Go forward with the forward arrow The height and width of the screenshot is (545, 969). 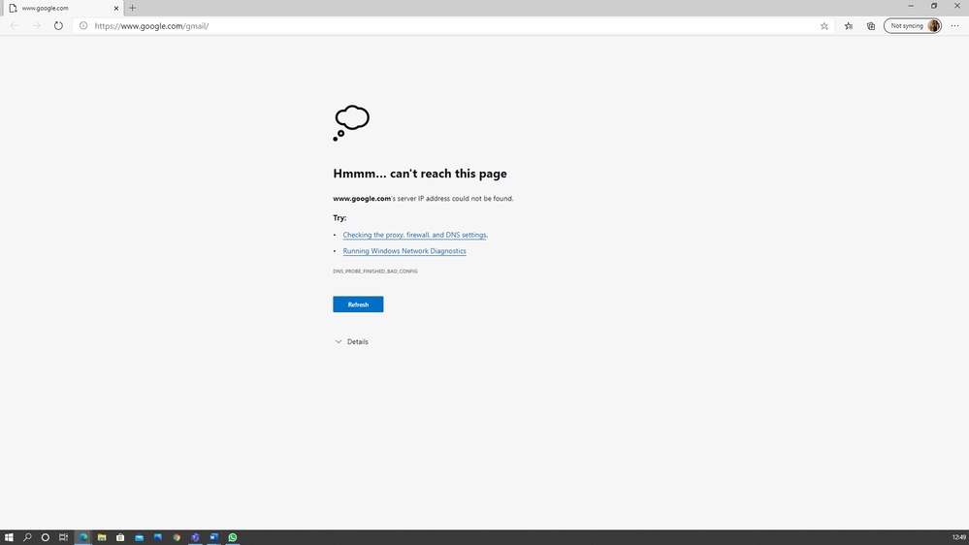click(37, 26)
